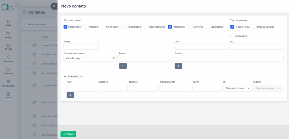The width and height of the screenshot is (289, 139).
Task: Click the Início play icon in sidebar
Action: (8, 21)
